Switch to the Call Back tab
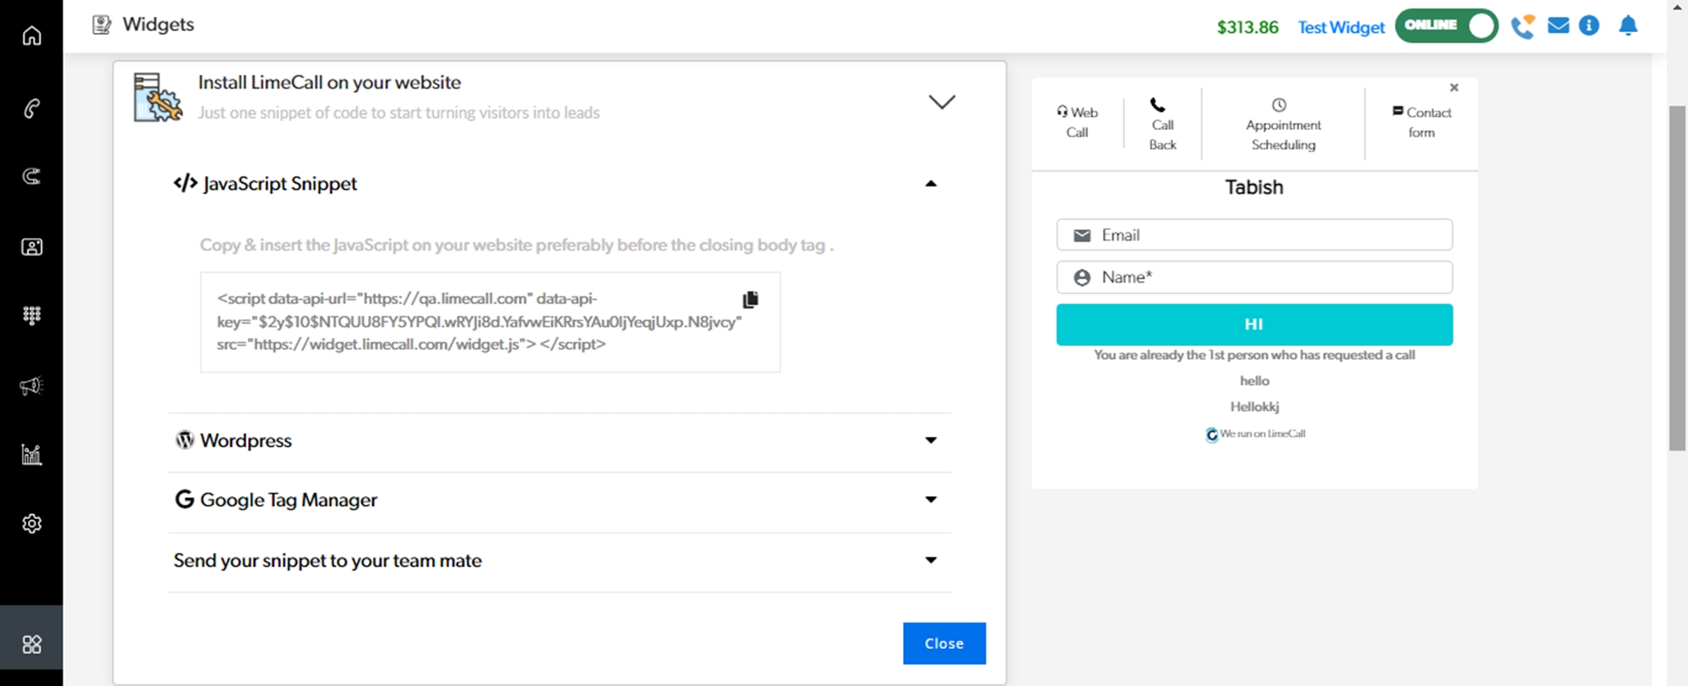 1162,125
